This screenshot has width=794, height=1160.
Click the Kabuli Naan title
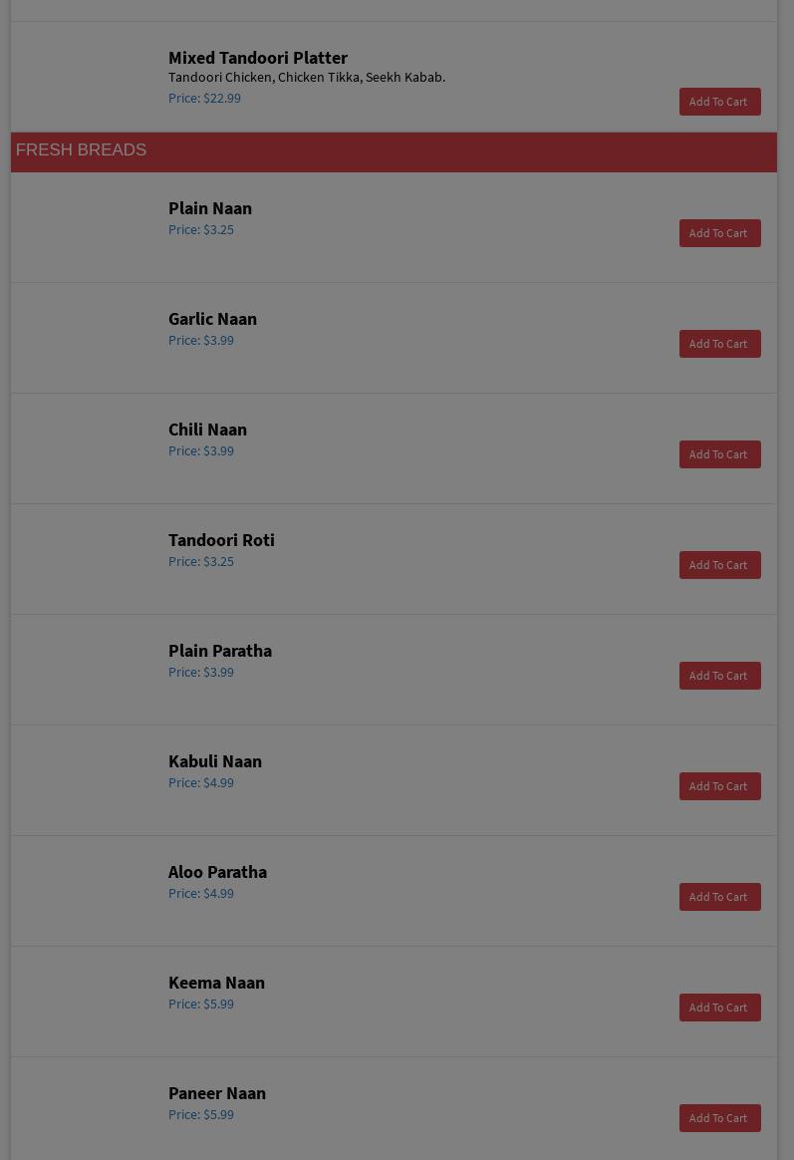point(214,761)
